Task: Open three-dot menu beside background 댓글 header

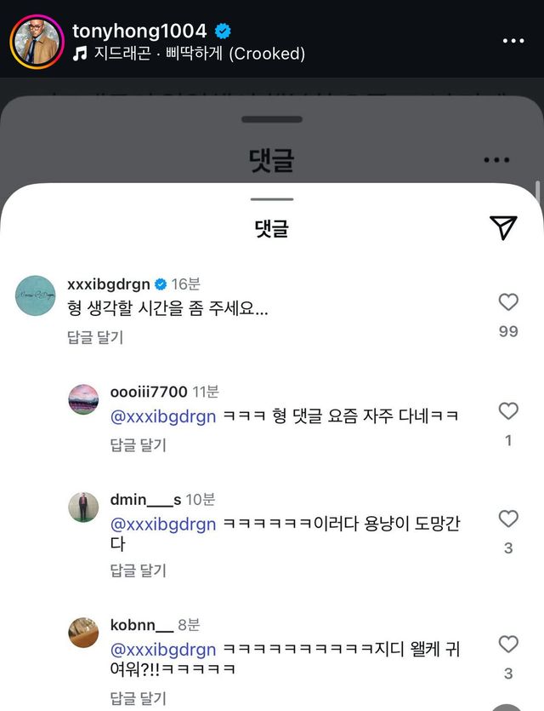Action: coord(496,160)
